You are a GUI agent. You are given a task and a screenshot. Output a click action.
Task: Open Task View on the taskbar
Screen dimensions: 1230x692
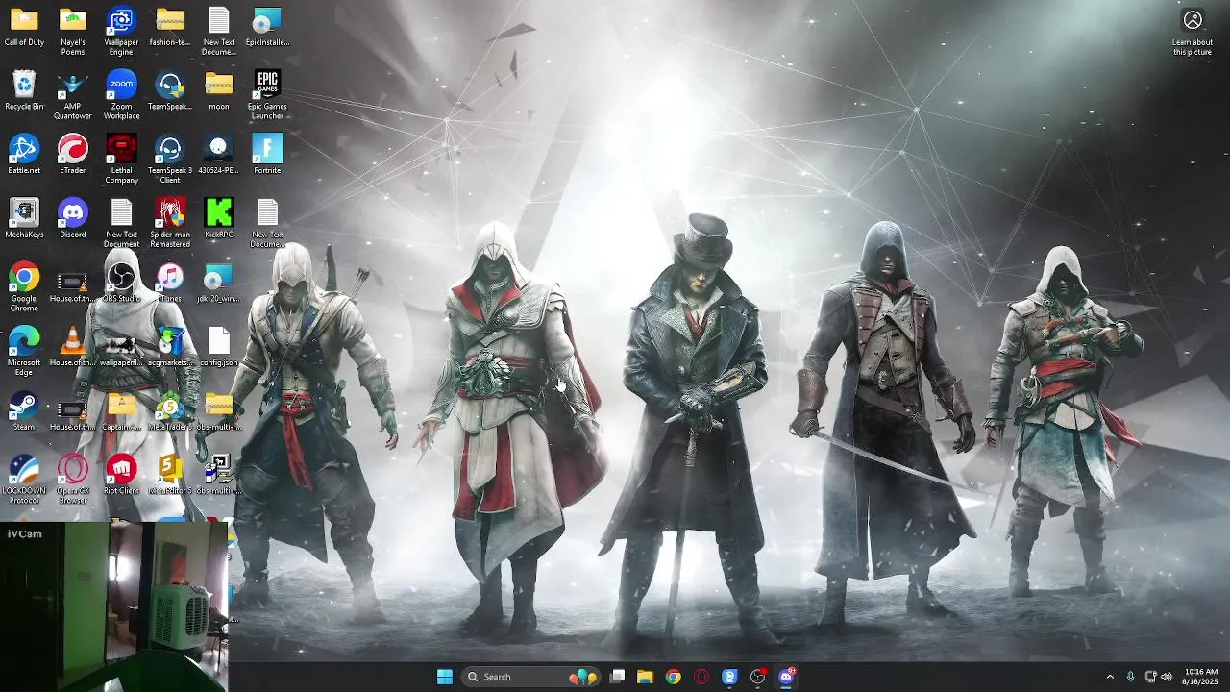pyautogui.click(x=618, y=677)
